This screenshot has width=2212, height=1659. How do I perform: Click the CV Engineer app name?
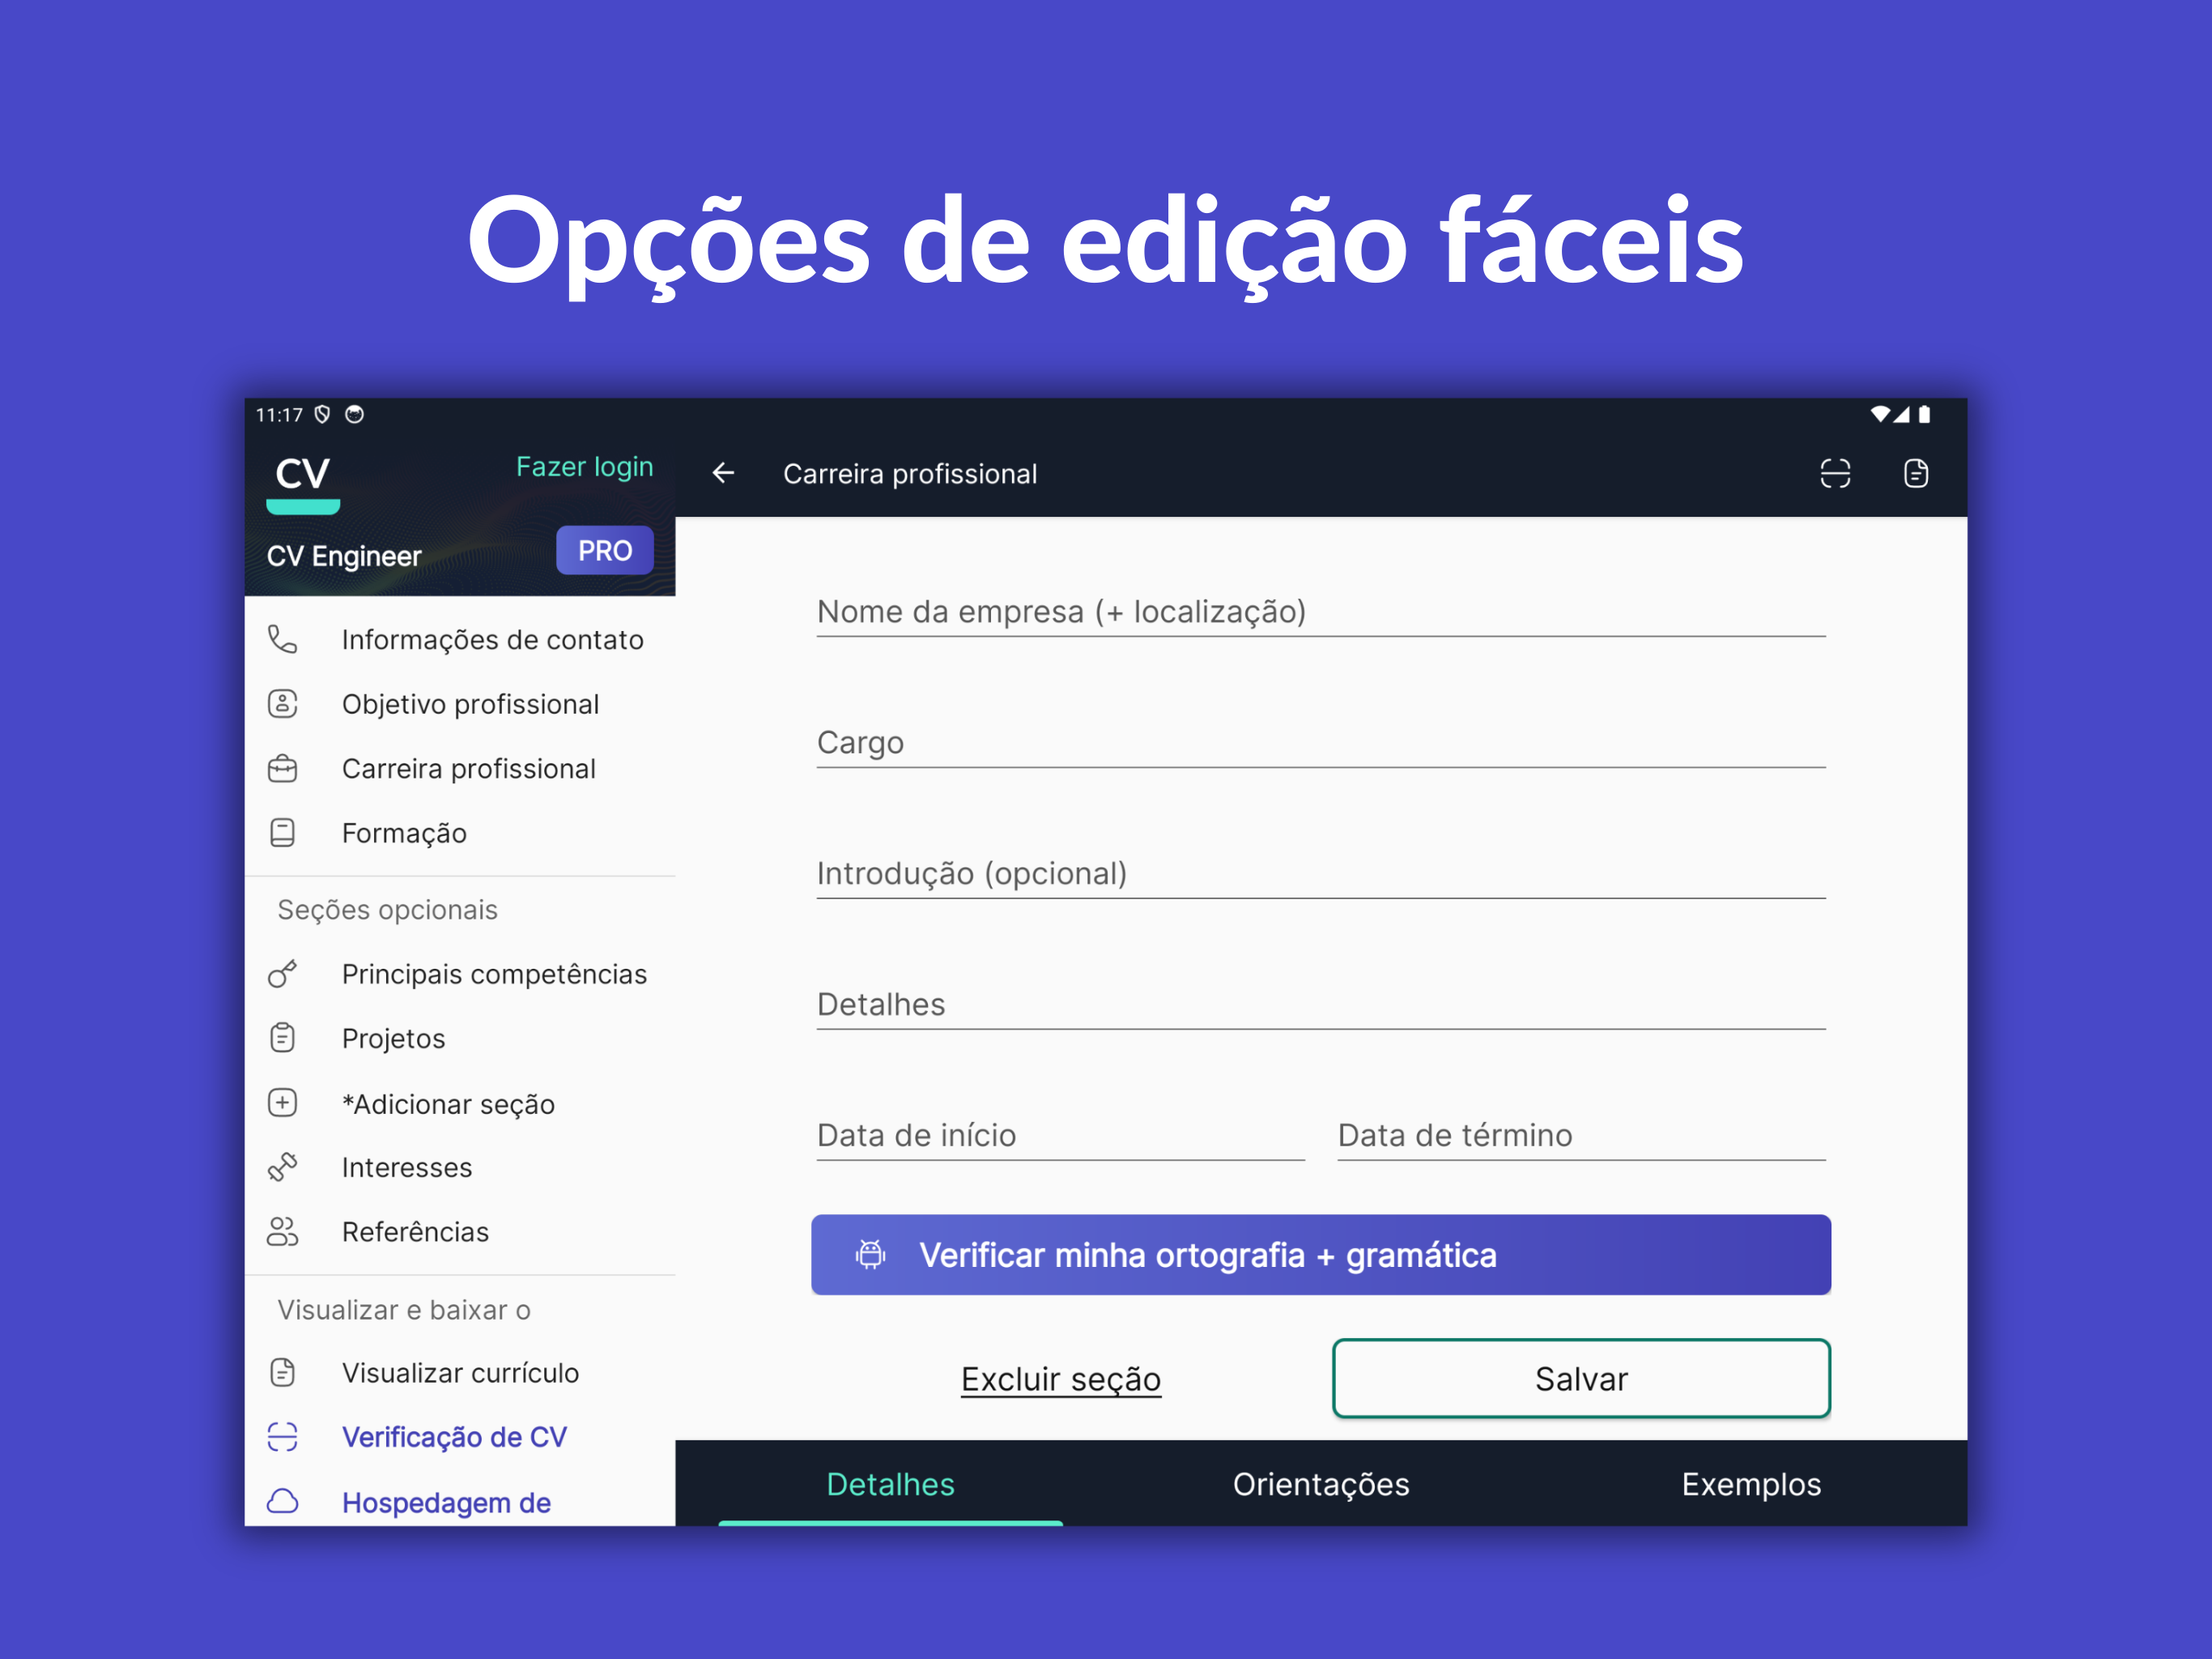344,556
